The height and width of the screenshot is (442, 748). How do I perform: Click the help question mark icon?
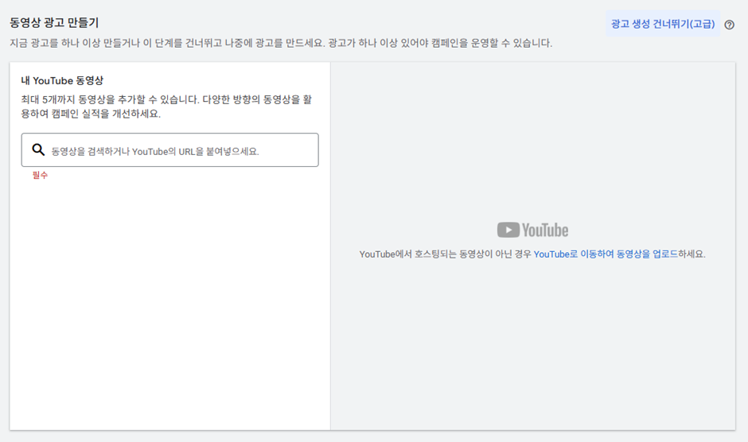click(729, 25)
